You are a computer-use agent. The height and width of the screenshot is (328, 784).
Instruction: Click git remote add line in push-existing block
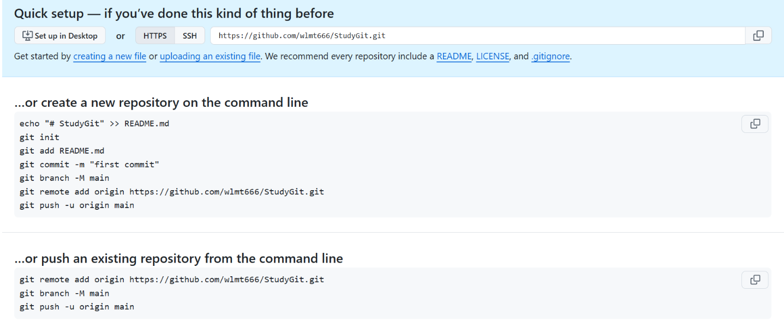pos(172,280)
